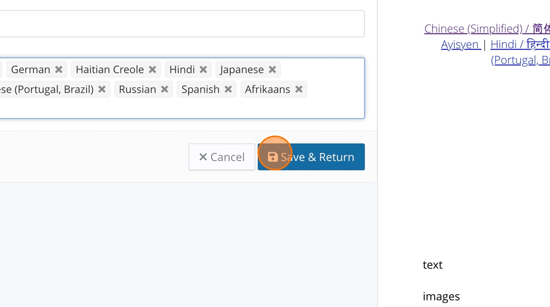
Task: Click the X icon in Cancel
Action: 203,157
